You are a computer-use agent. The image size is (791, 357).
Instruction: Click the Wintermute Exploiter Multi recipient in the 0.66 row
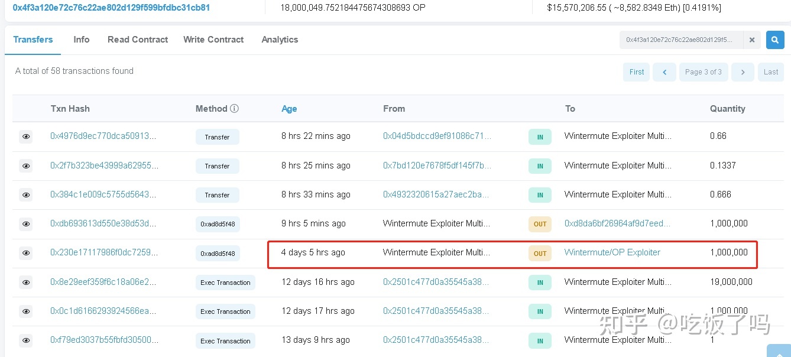[x=618, y=136]
